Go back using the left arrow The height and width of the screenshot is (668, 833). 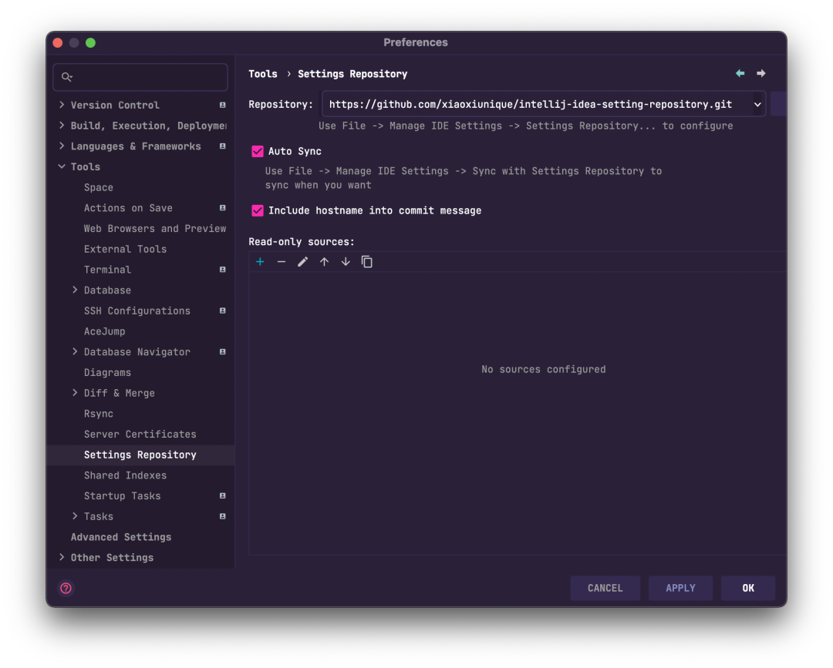tap(740, 72)
